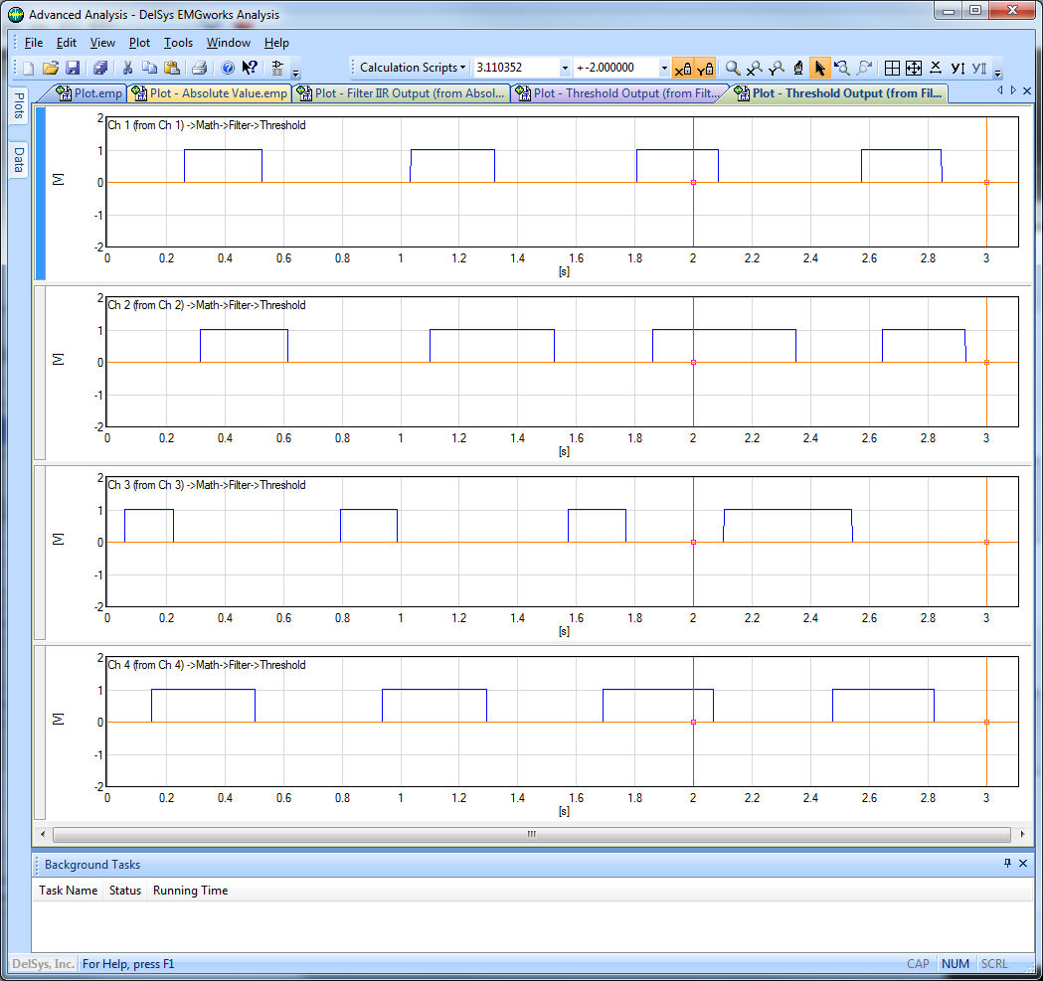Expand the +-2.000000 range dropdown

[664, 69]
